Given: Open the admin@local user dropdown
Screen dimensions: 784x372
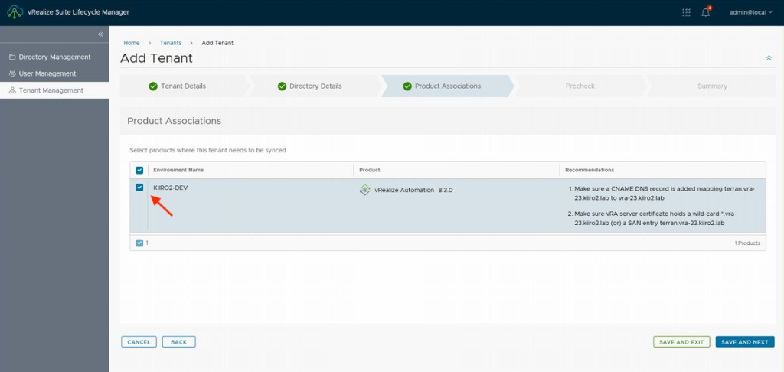Looking at the screenshot, I should coord(750,12).
